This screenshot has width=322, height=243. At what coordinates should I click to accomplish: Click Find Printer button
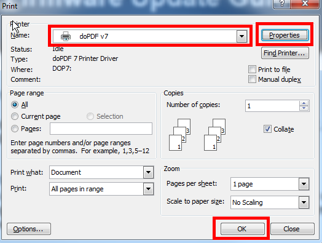(x=285, y=53)
